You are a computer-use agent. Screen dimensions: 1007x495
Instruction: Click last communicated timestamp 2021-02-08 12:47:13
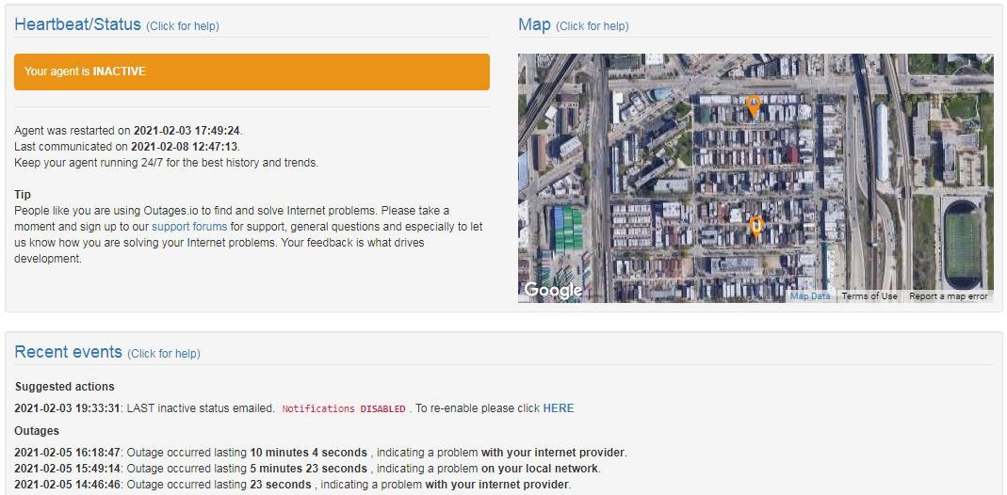185,147
